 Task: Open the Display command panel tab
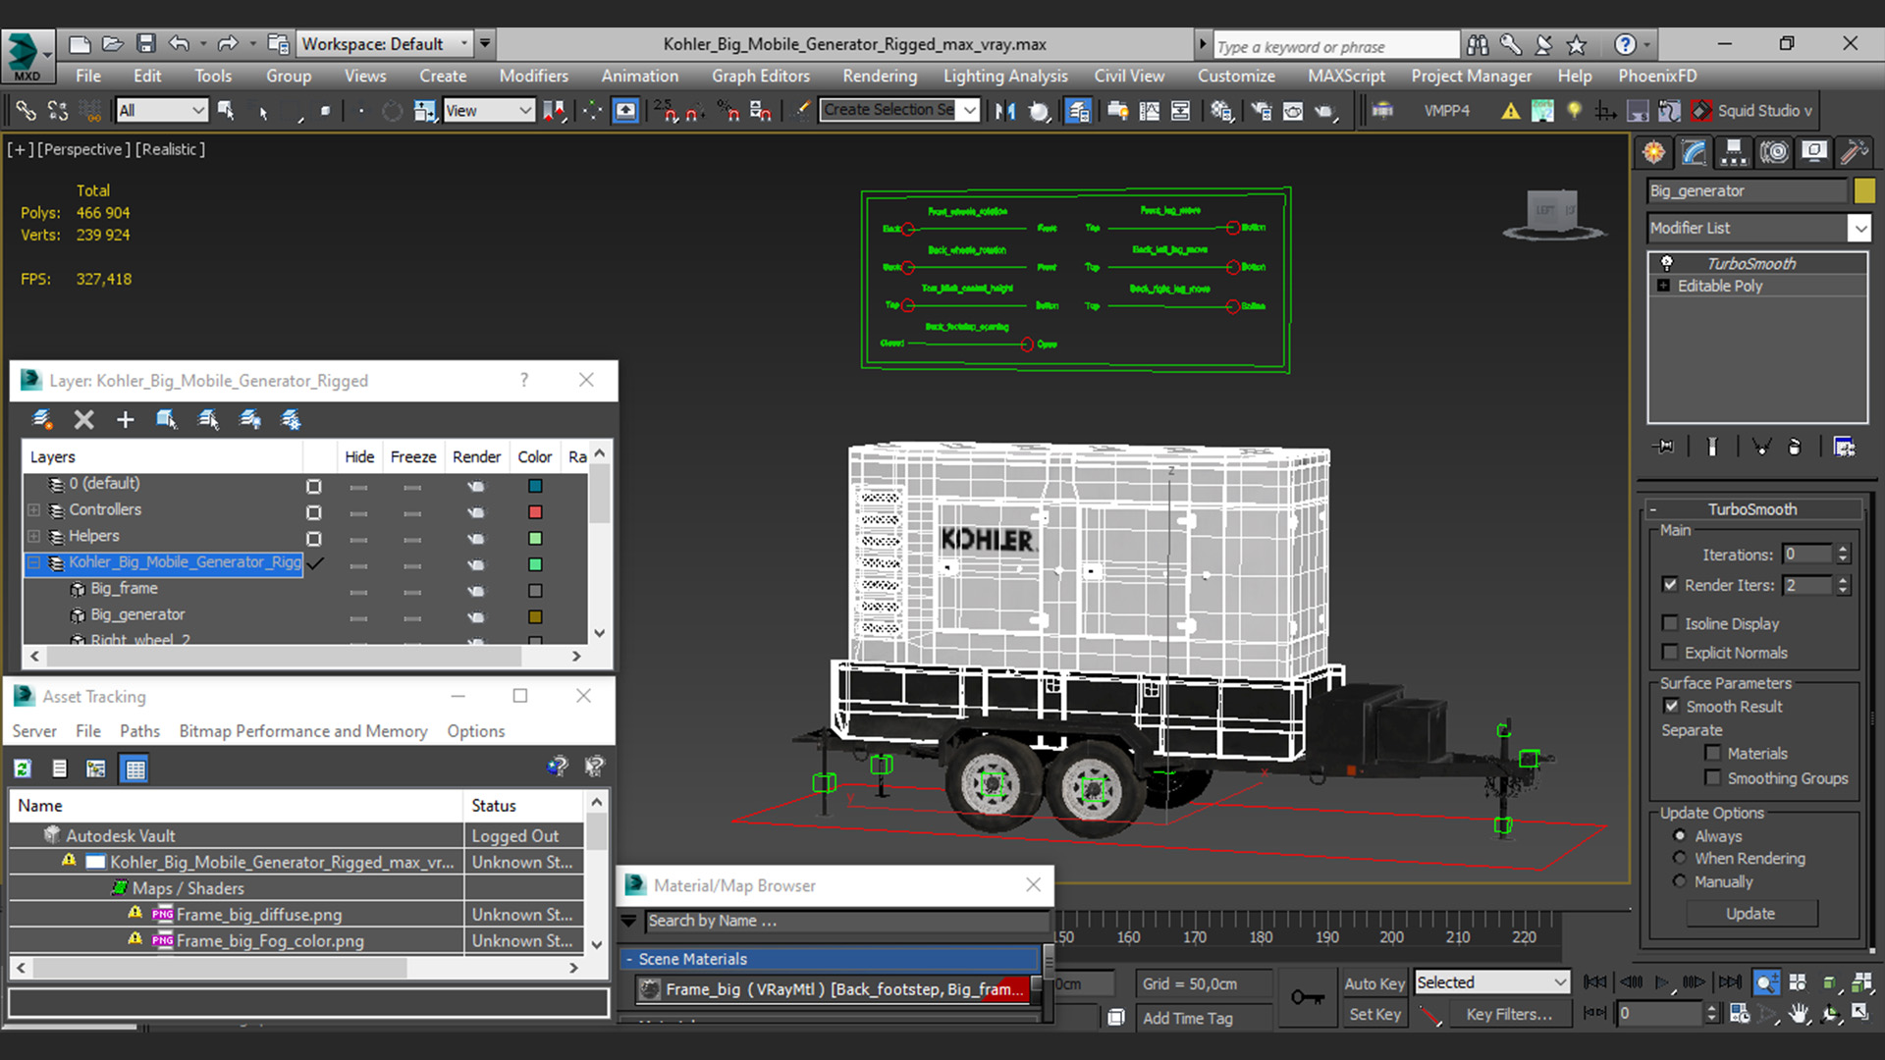pyautogui.click(x=1814, y=152)
